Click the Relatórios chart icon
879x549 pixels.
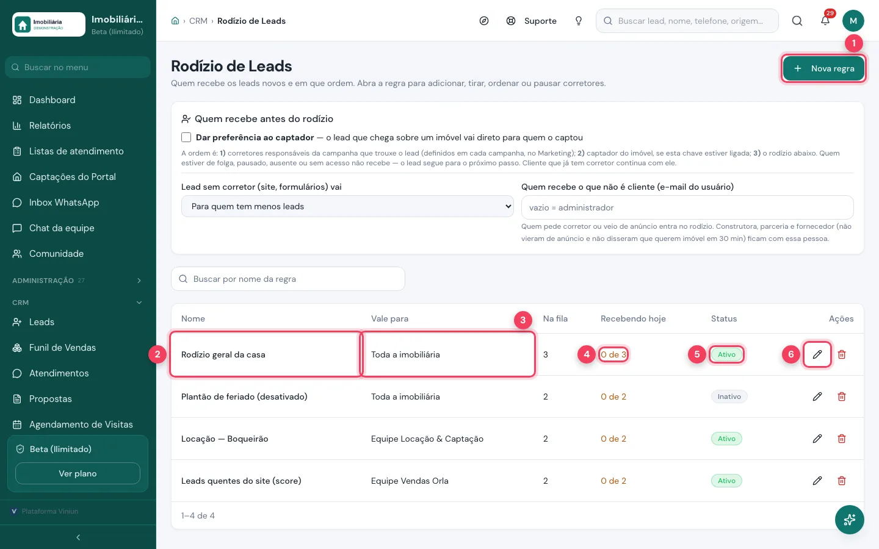tap(17, 126)
